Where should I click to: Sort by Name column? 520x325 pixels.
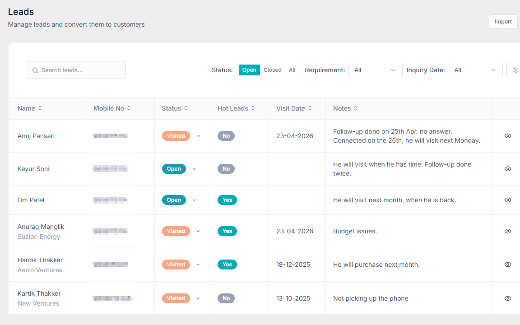(x=40, y=108)
